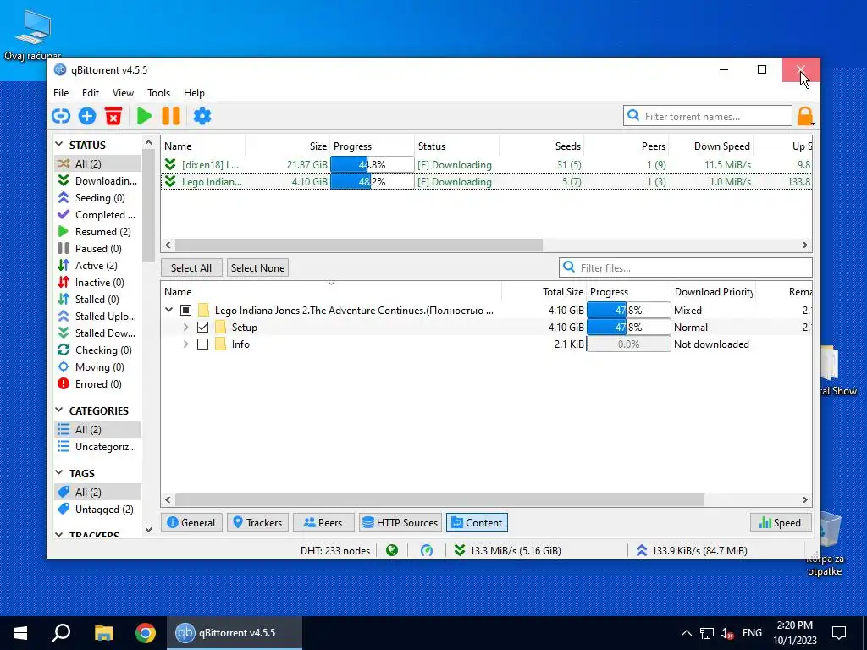Sort torrents by Seeds column
Image resolution: width=867 pixels, height=650 pixels.
pos(541,146)
